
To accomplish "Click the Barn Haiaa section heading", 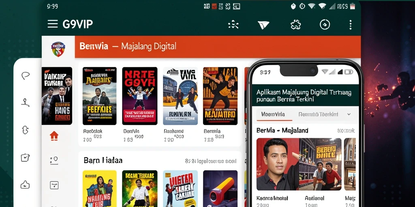I will point(103,160).
